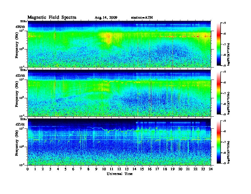Click hour tick "2" on the Universal Time axis
Screen dimensions: 251x194
43,169
